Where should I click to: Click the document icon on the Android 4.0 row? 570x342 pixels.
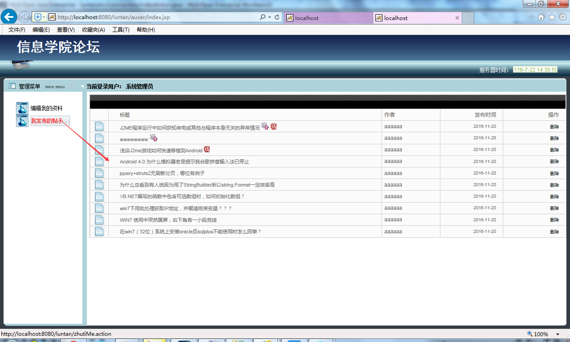point(98,161)
